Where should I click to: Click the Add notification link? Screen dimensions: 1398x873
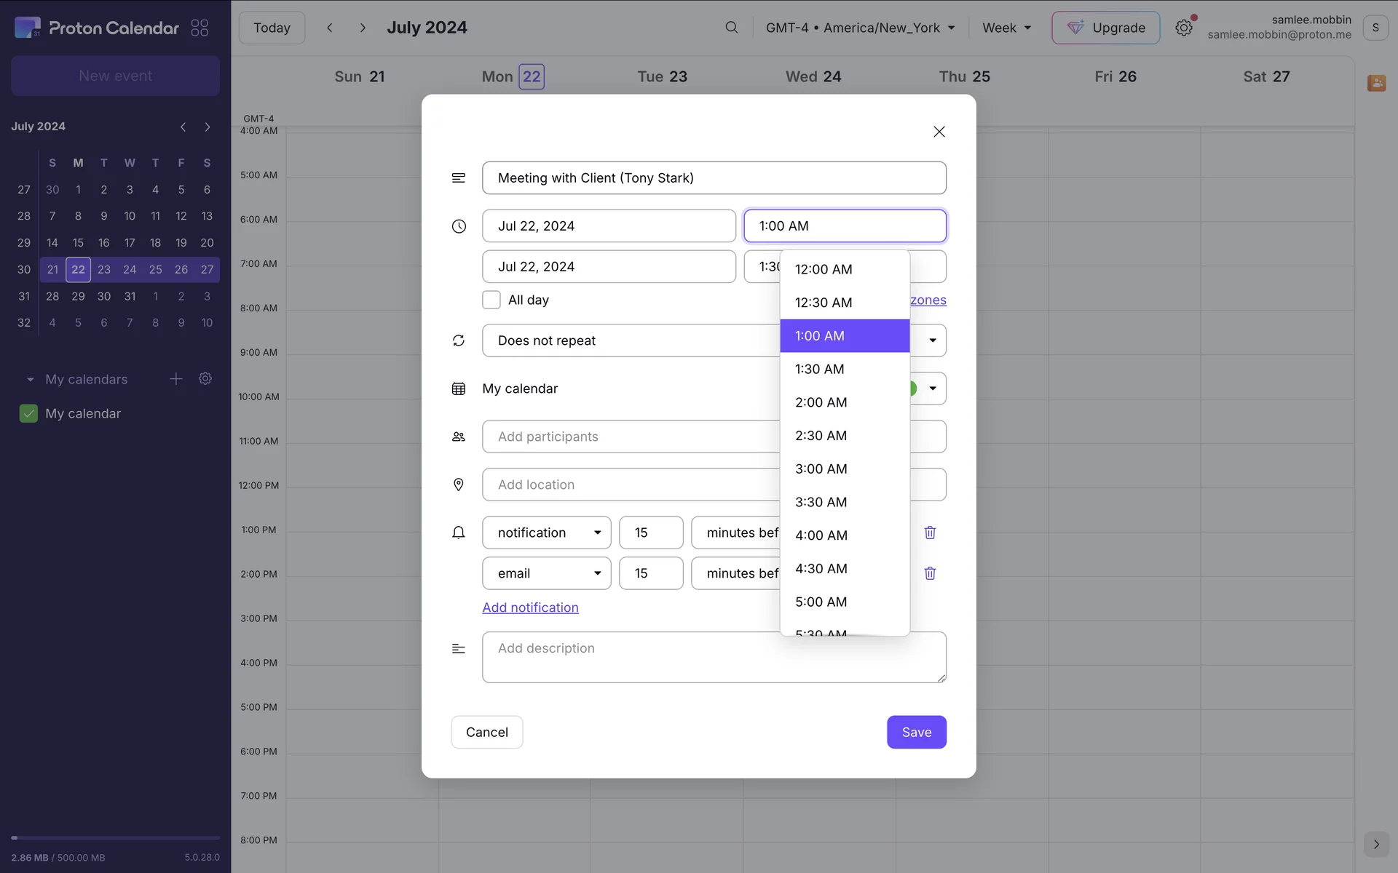coord(530,607)
